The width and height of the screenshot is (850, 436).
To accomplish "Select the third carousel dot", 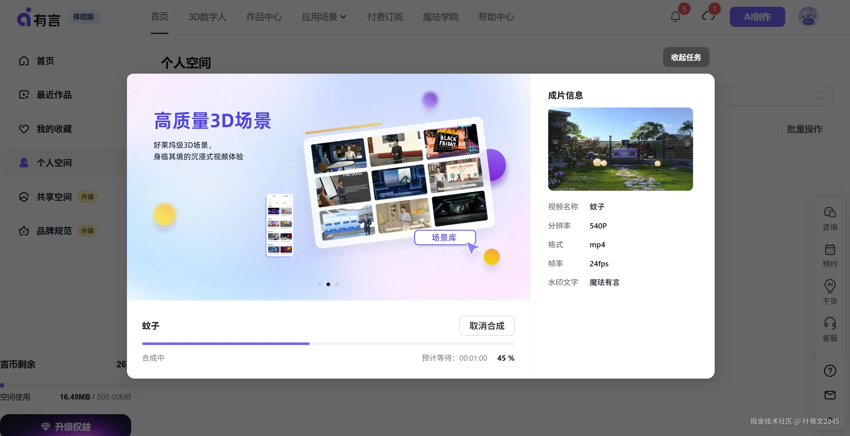I will tap(337, 284).
